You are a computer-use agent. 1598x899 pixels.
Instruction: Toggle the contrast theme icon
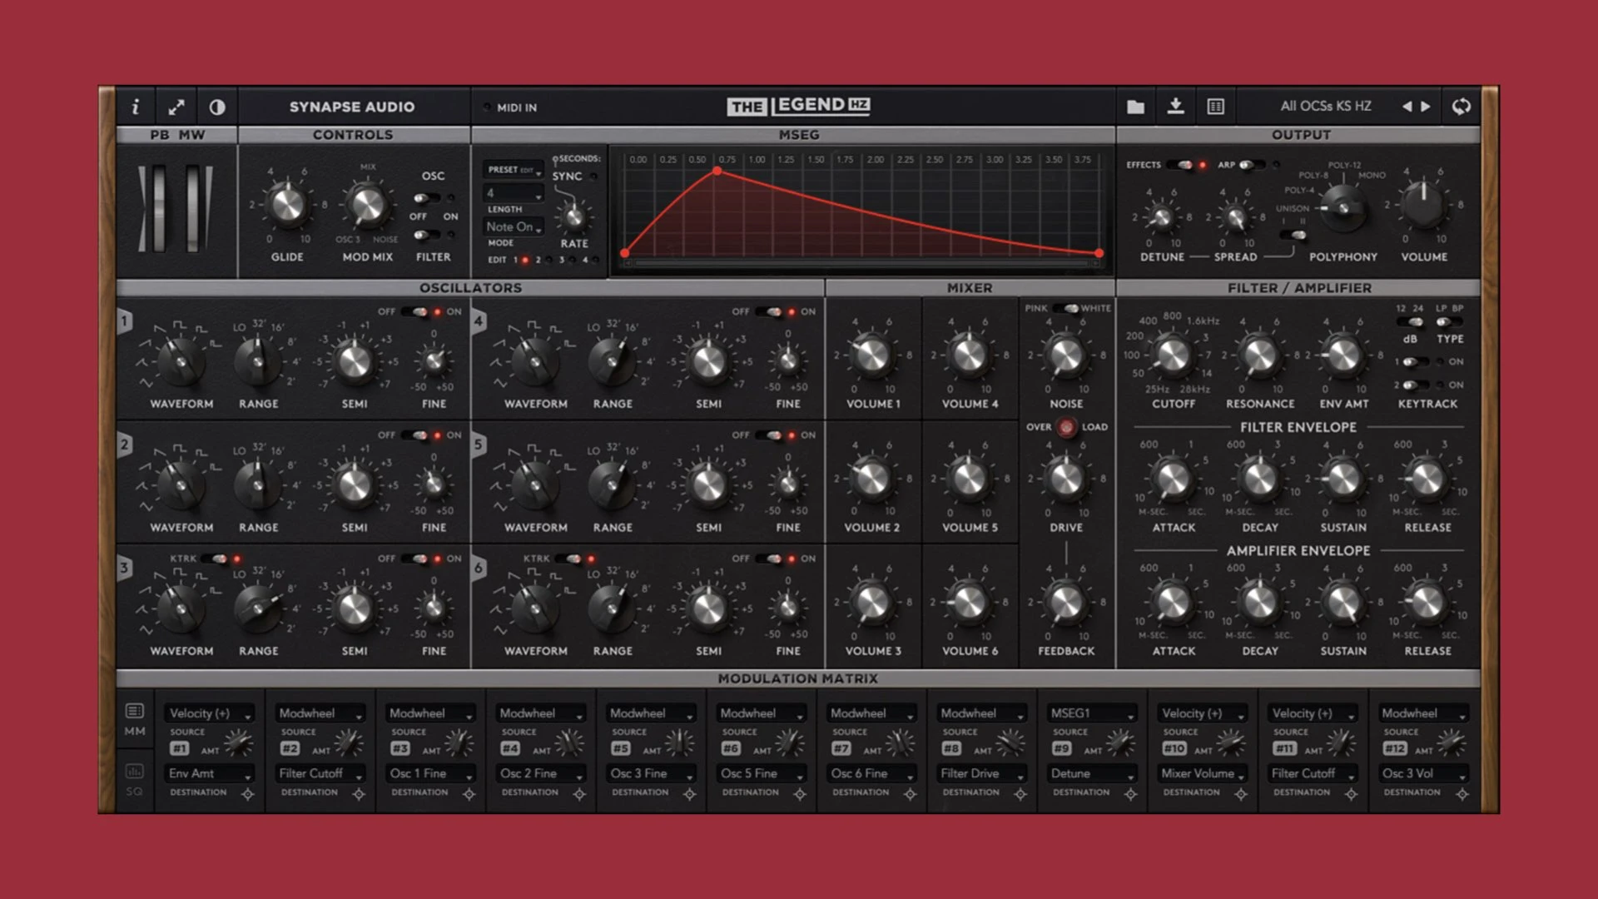coord(217,107)
